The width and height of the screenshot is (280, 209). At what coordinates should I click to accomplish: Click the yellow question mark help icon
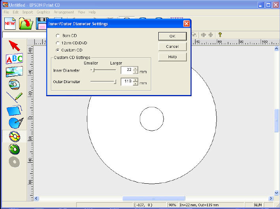[220, 34]
